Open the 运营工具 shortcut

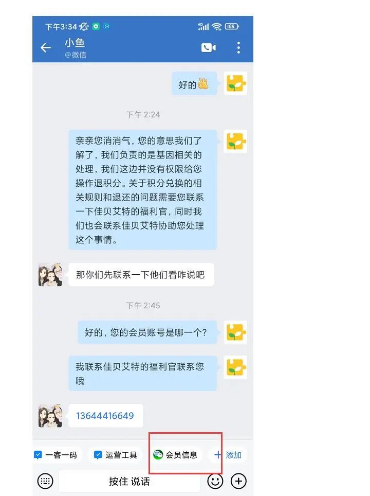pos(115,455)
